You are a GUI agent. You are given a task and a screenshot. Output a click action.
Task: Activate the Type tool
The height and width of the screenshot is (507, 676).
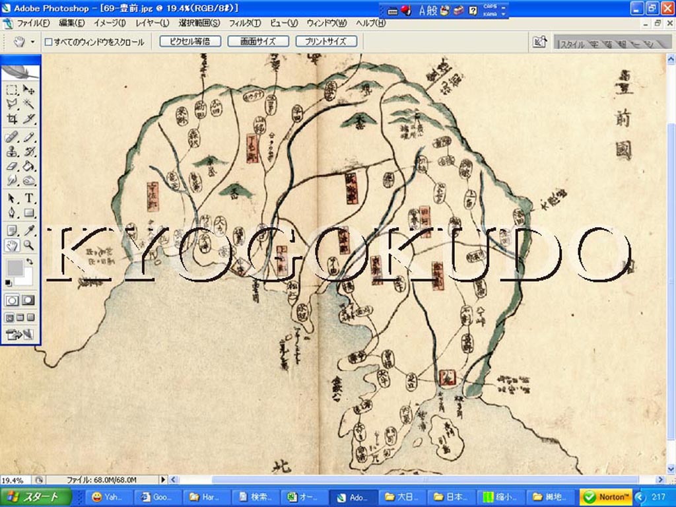tap(28, 198)
